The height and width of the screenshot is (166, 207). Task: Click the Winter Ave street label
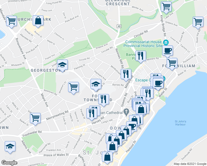point(138,9)
